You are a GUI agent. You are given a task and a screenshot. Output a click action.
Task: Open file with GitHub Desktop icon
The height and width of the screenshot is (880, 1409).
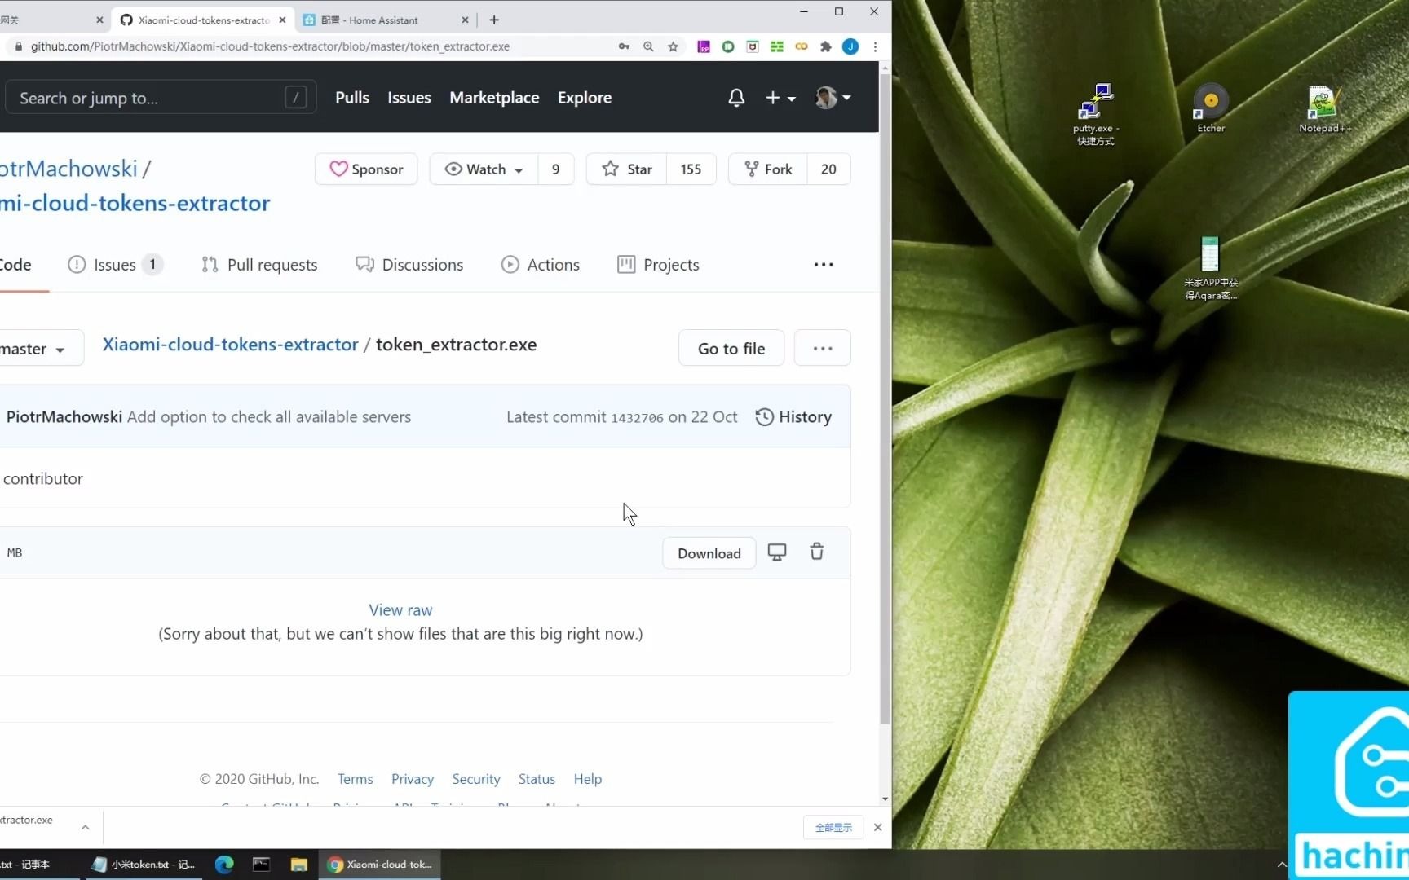click(777, 552)
